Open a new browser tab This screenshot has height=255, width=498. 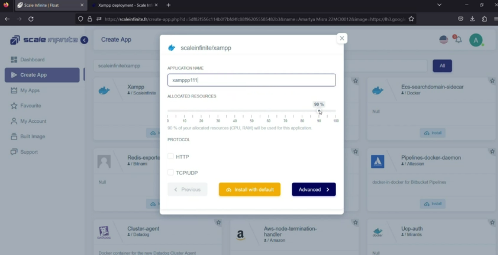[x=168, y=5]
